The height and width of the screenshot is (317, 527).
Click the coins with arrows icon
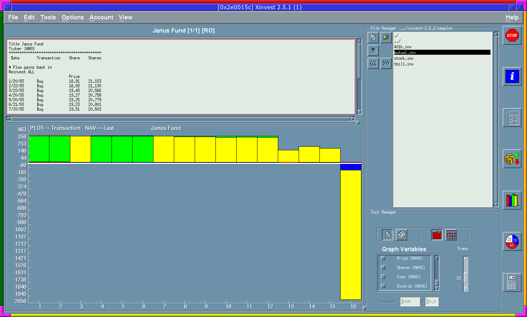512,159
